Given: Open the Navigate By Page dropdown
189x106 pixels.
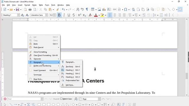Looking at the screenshot, I should (99, 99).
